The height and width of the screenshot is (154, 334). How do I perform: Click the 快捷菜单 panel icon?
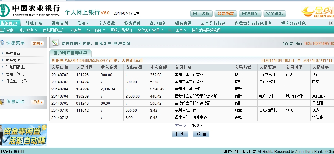(x=2, y=43)
